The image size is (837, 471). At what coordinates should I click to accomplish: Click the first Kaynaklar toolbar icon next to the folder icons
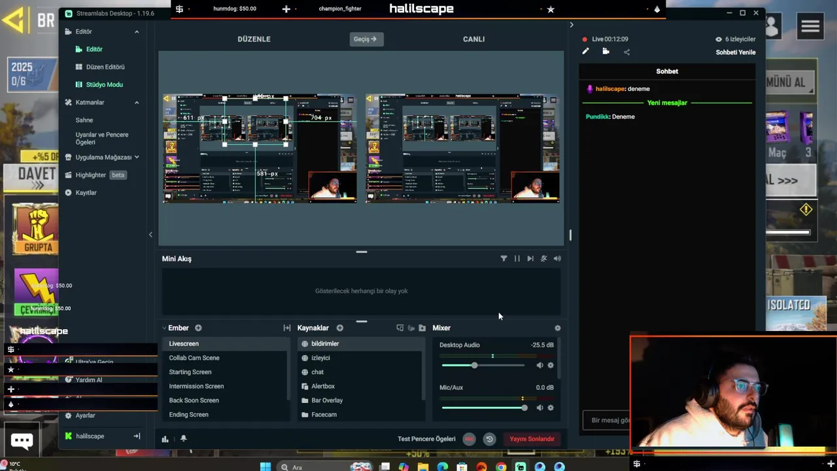click(400, 328)
